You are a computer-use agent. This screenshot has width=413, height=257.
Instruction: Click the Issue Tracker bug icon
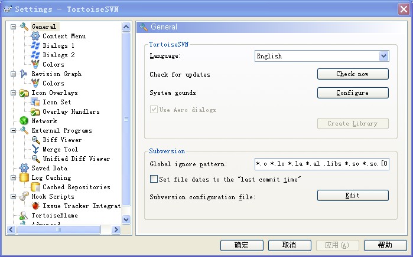click(x=35, y=206)
